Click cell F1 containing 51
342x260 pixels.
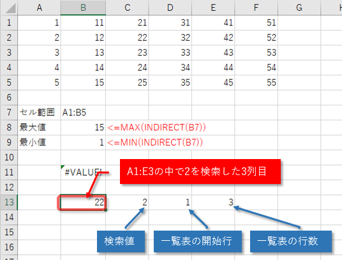coord(256,23)
